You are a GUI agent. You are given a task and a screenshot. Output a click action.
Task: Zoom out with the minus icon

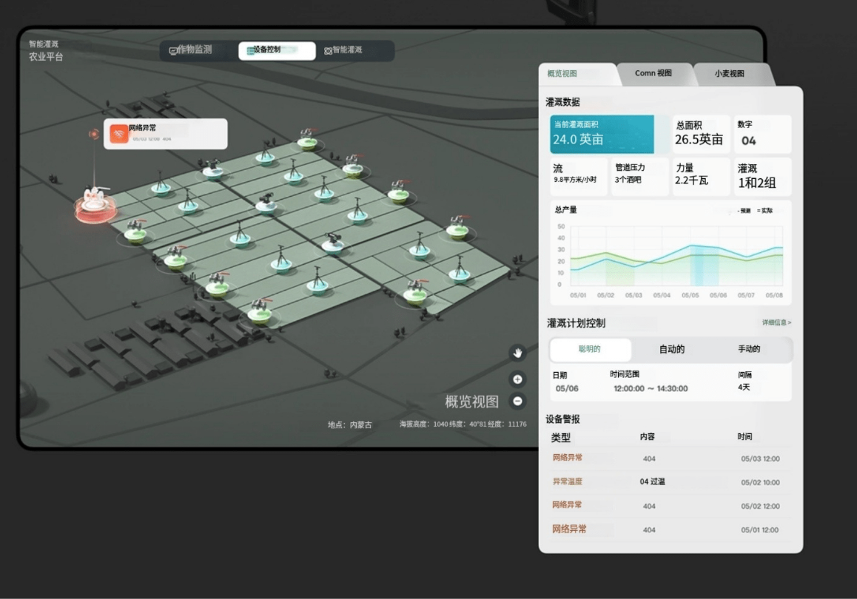pyautogui.click(x=518, y=402)
